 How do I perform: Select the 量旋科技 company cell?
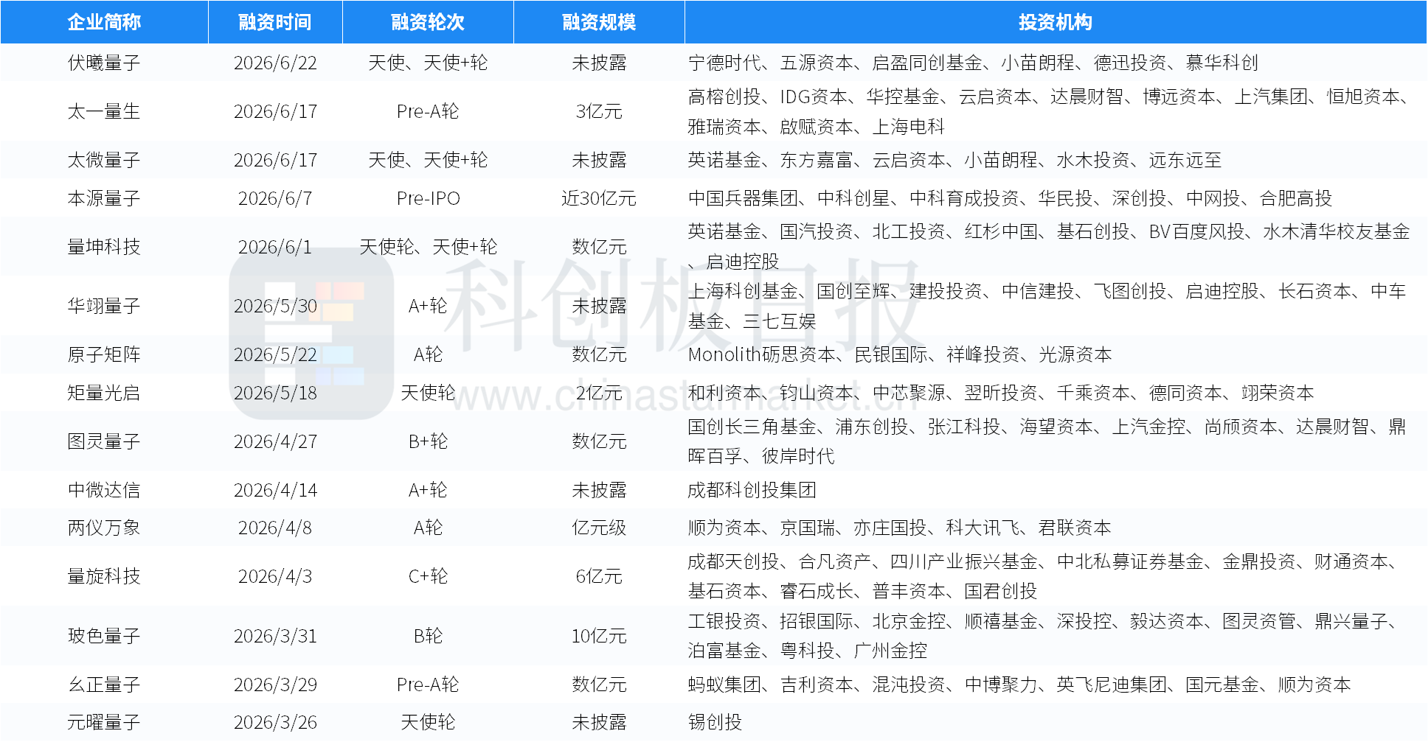click(x=104, y=576)
